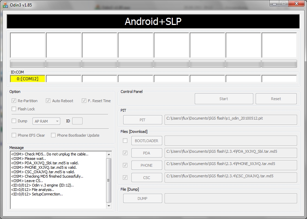Click the Android+SLP banner
This screenshot has width=307, height=219.
(153, 22)
